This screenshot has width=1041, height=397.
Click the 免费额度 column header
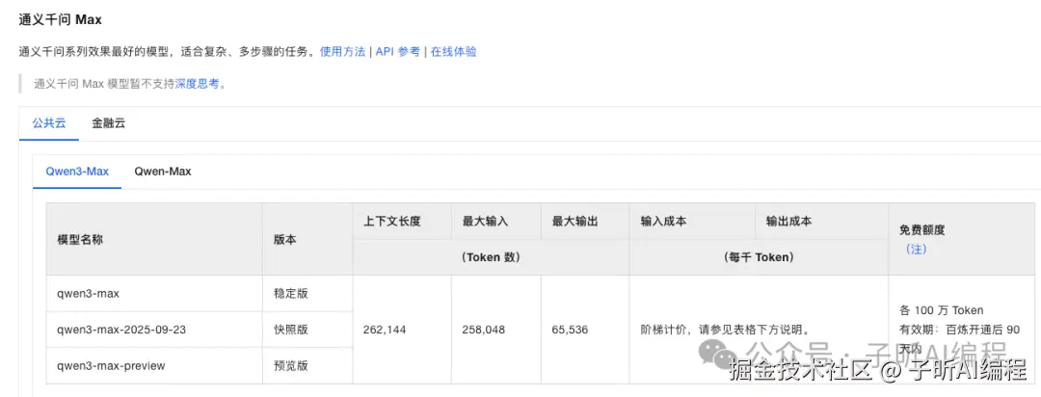[x=921, y=230]
